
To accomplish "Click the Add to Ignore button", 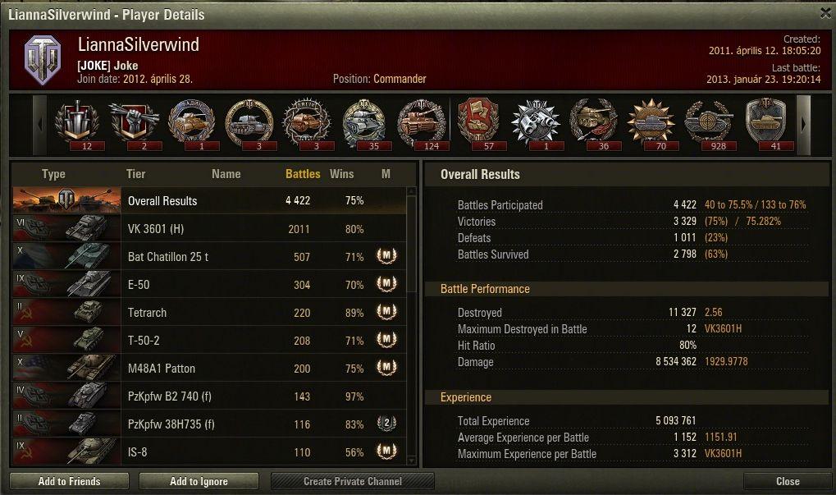I will point(199,481).
